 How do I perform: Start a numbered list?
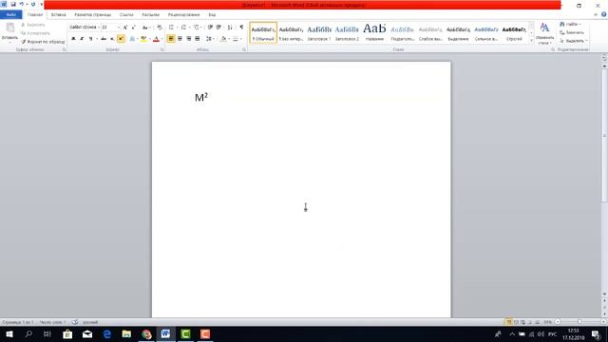(x=183, y=28)
